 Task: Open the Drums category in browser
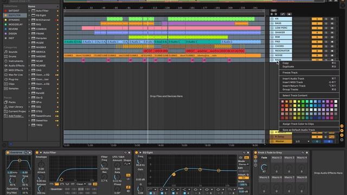[12, 56]
